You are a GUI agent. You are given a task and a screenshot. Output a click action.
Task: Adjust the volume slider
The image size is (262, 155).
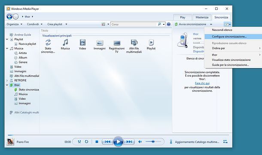point(153,142)
